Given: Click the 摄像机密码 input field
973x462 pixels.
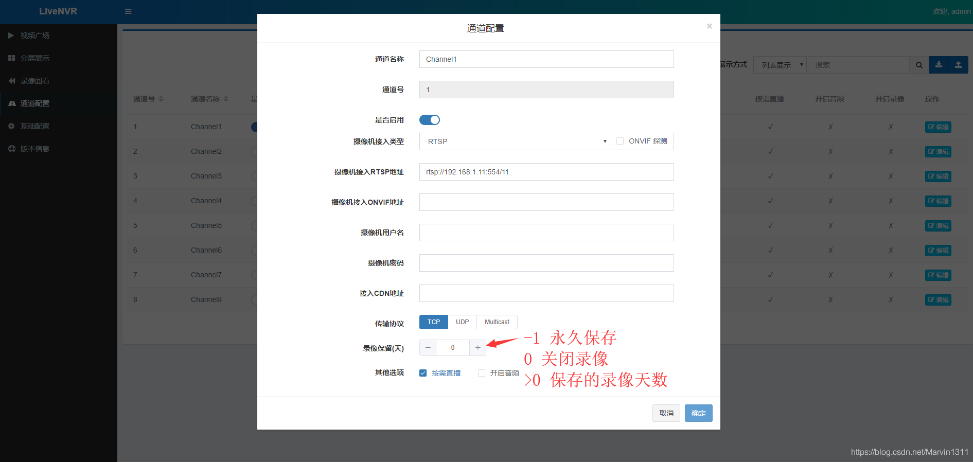Looking at the screenshot, I should click(x=546, y=263).
